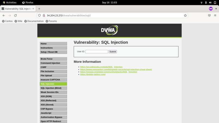Open the Wiki bookmark
Viewport: 219px width, 123px height.
(18, 21)
